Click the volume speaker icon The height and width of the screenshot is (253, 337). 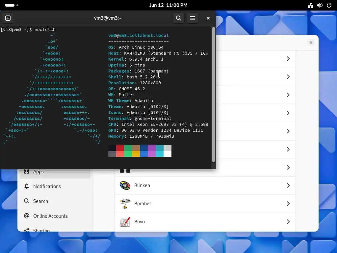coord(320,5)
